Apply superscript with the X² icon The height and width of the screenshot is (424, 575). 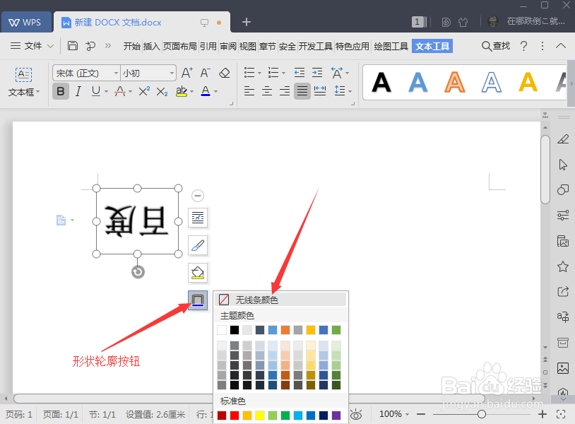[x=146, y=90]
